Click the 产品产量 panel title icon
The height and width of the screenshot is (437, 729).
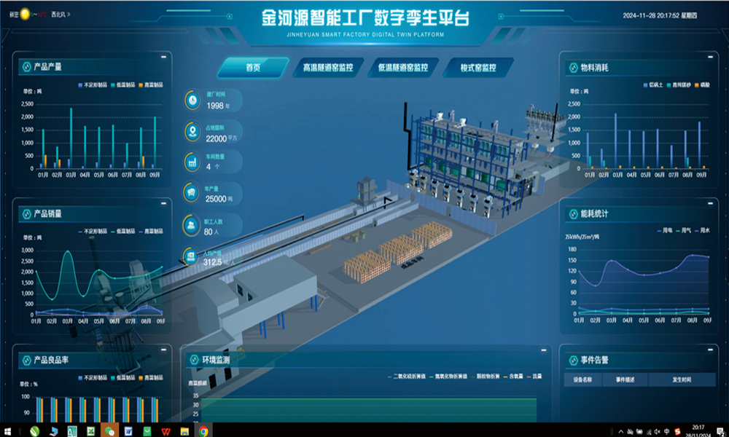pos(26,67)
